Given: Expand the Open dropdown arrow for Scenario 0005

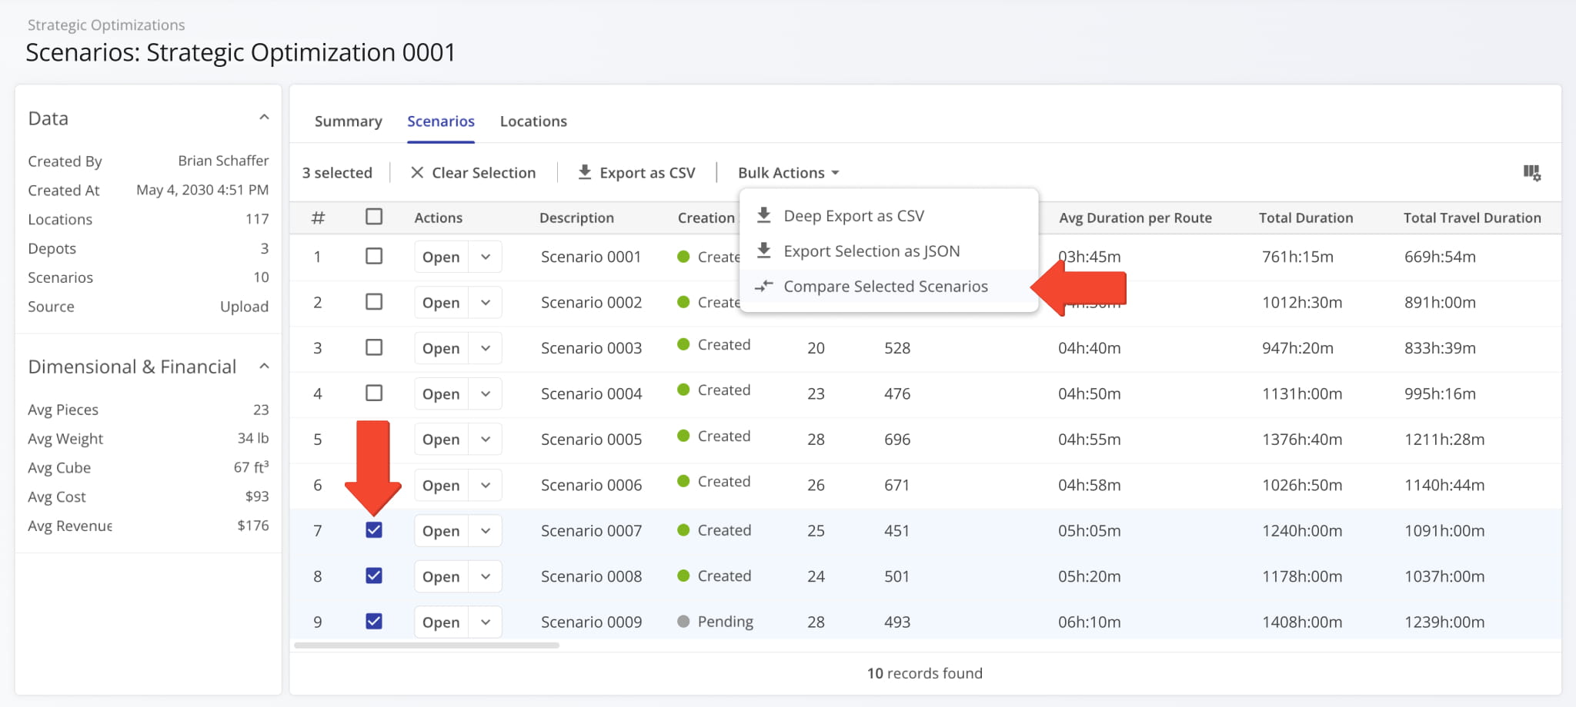Looking at the screenshot, I should click(486, 440).
